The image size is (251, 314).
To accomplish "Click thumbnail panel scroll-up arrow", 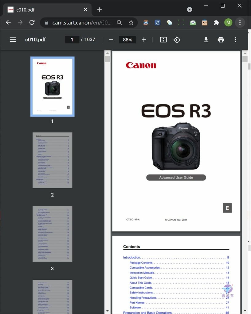I will 108,53.
